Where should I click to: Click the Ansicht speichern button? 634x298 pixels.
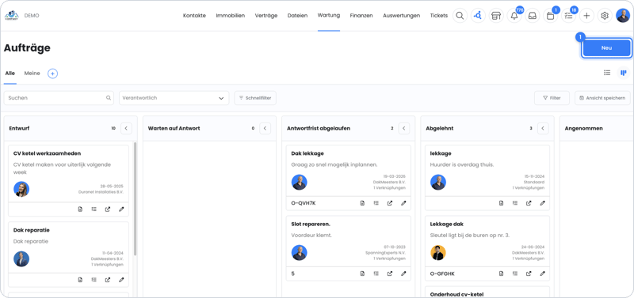coord(602,98)
